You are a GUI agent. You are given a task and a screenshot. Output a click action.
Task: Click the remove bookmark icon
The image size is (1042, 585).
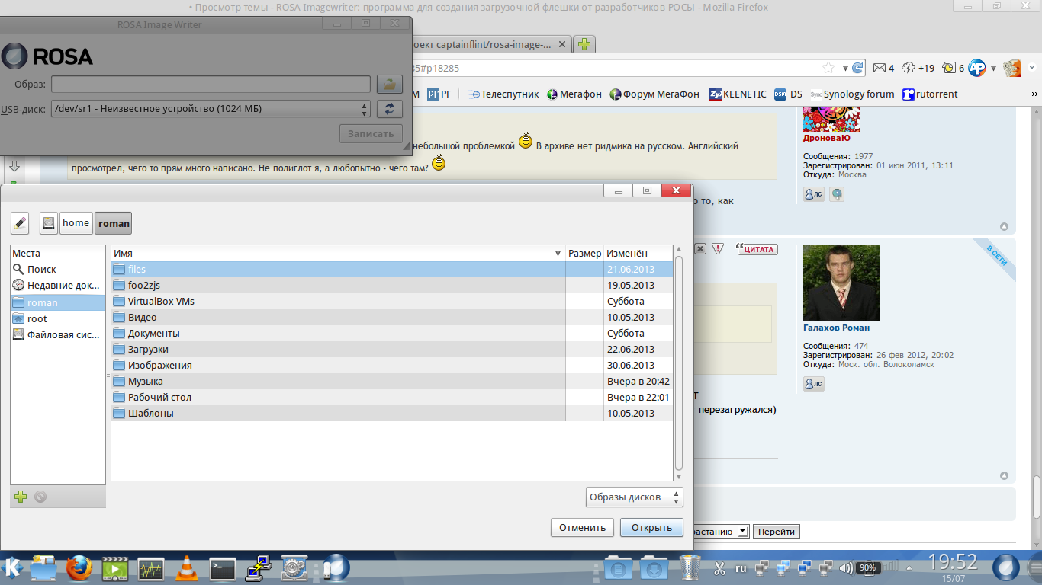pos(40,497)
